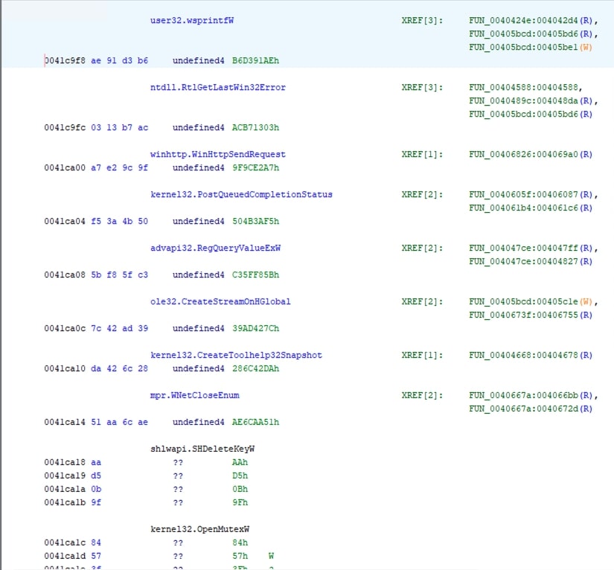Select the ole32.CreateStreamOnHGlobal label
The width and height of the screenshot is (614, 570).
pos(220,302)
